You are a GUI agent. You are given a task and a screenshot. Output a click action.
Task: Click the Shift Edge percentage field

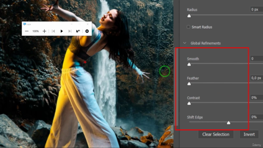(256, 117)
